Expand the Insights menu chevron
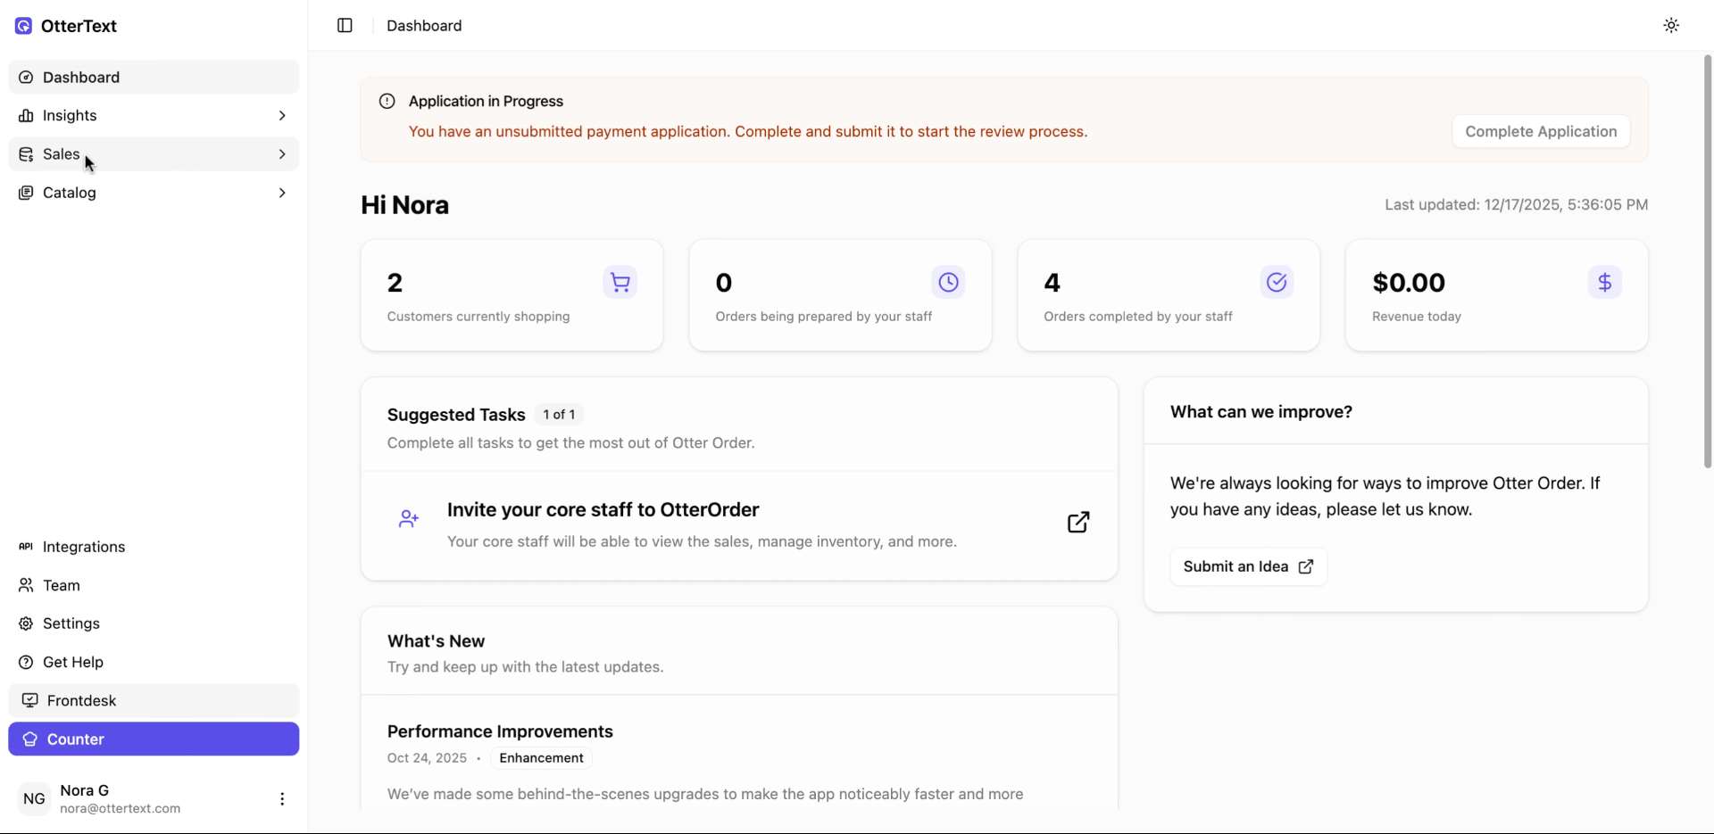Viewport: 1714px width, 834px height. click(282, 116)
